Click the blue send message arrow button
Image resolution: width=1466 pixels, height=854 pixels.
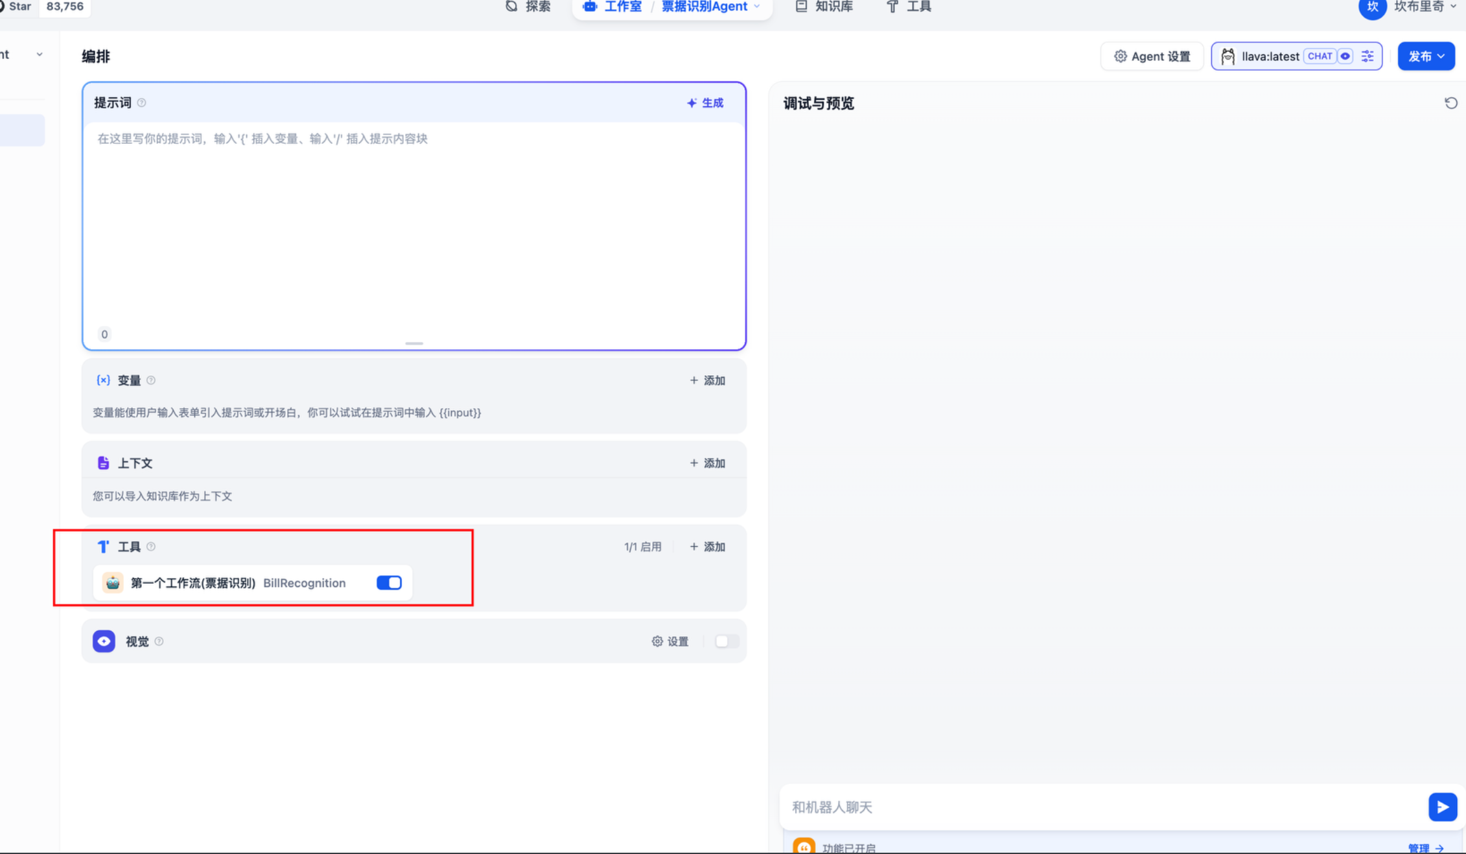click(x=1442, y=807)
